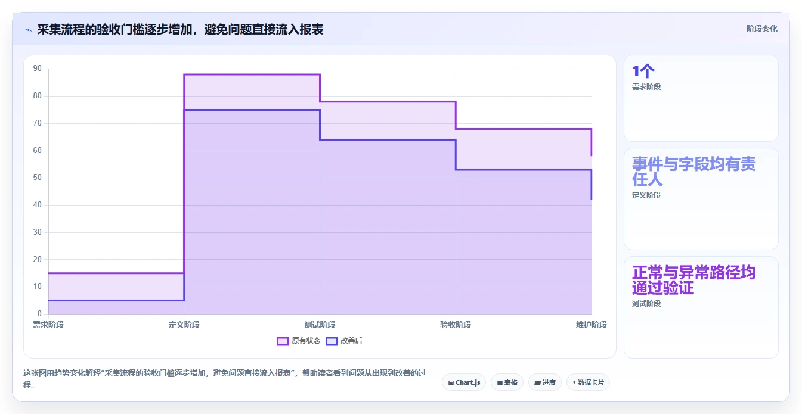Click the 验收阶段 x-axis label

456,325
